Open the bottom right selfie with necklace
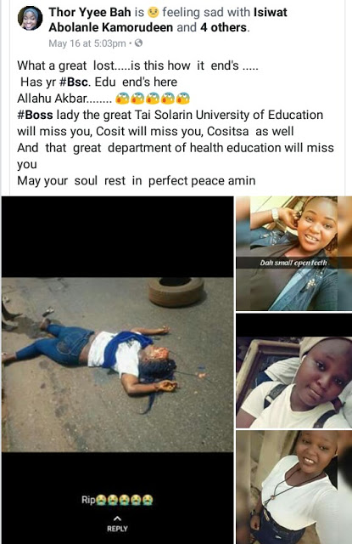Screen dimensions: 352x544 pos(293,487)
